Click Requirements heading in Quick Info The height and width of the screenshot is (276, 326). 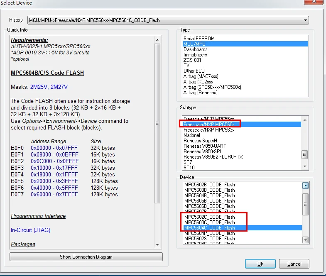(29, 40)
